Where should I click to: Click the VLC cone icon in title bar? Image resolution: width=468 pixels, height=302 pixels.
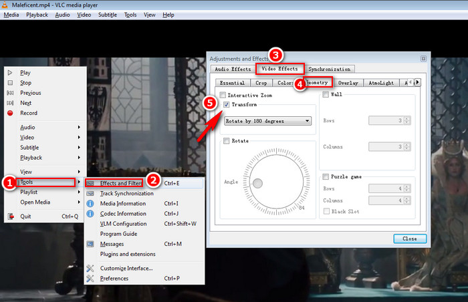(x=5, y=5)
